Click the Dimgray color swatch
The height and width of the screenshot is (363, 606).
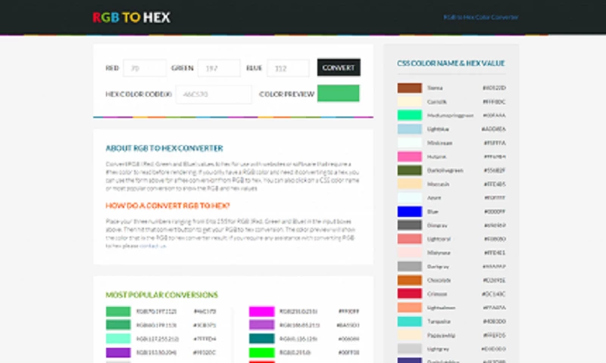(410, 225)
